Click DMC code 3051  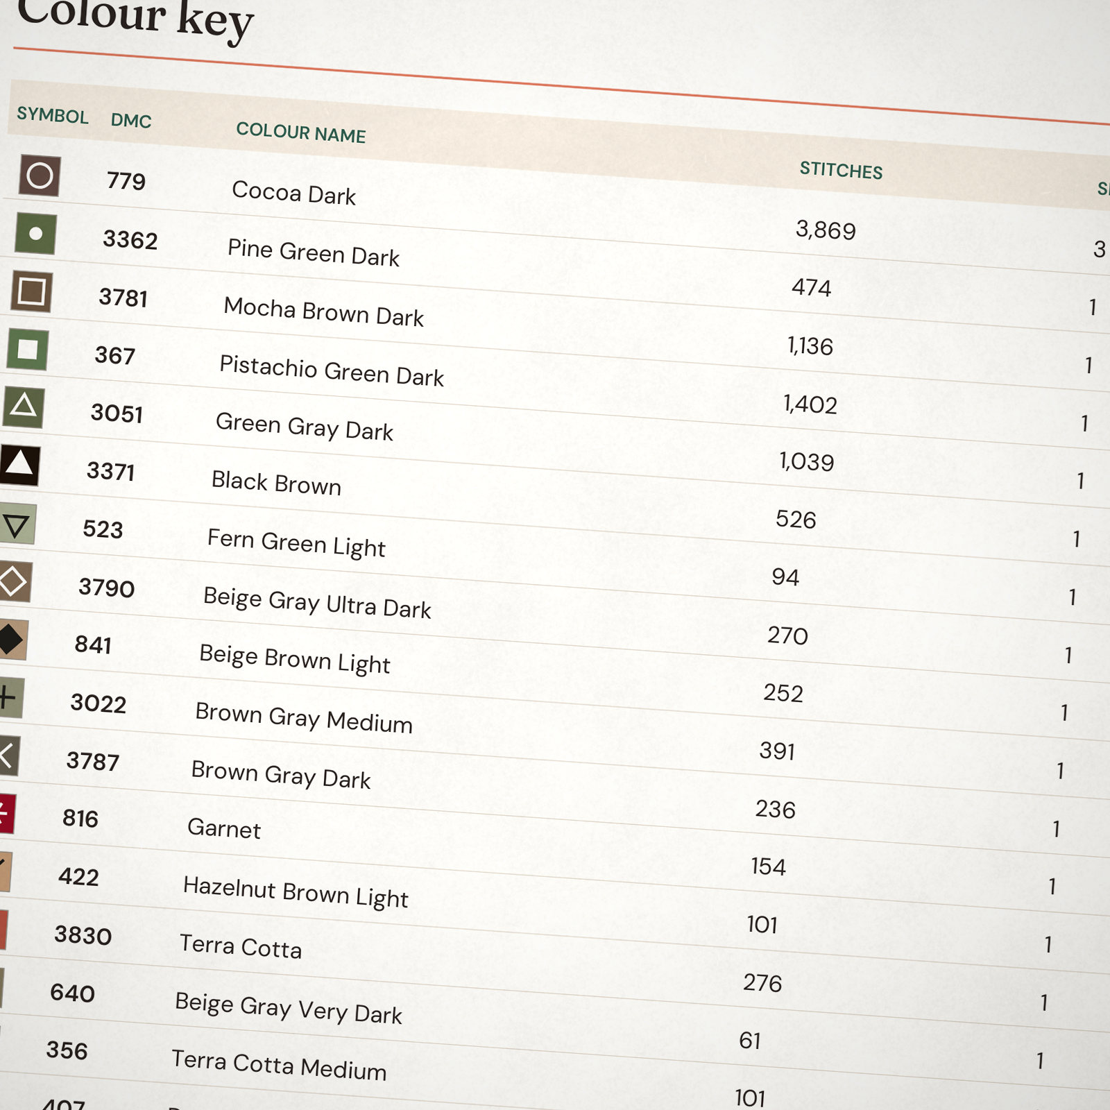[117, 413]
